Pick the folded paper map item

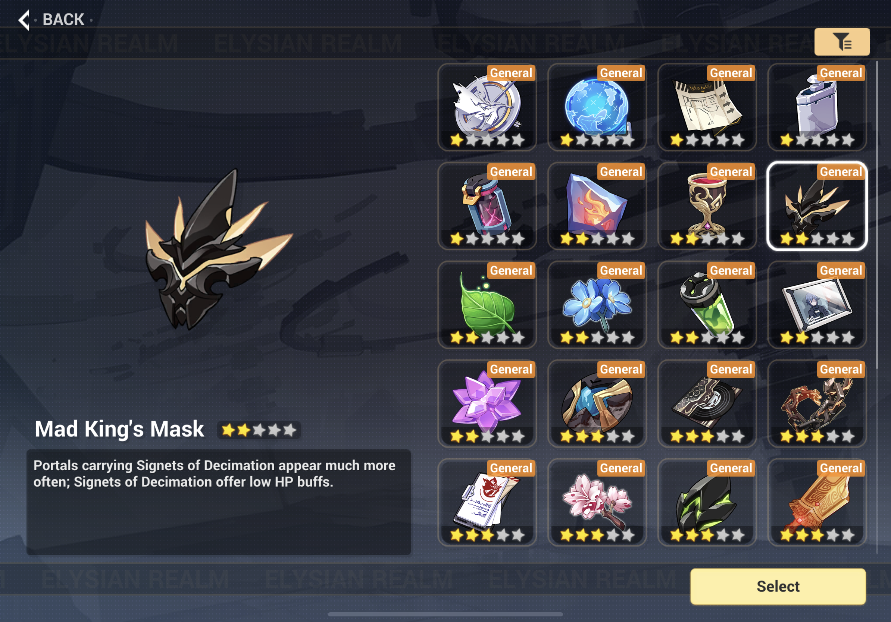tap(707, 107)
